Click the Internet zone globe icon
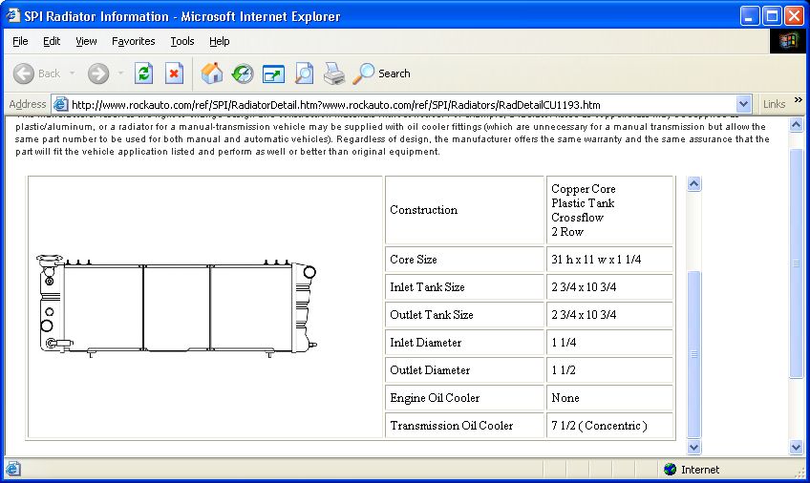This screenshot has width=810, height=483. point(670,469)
